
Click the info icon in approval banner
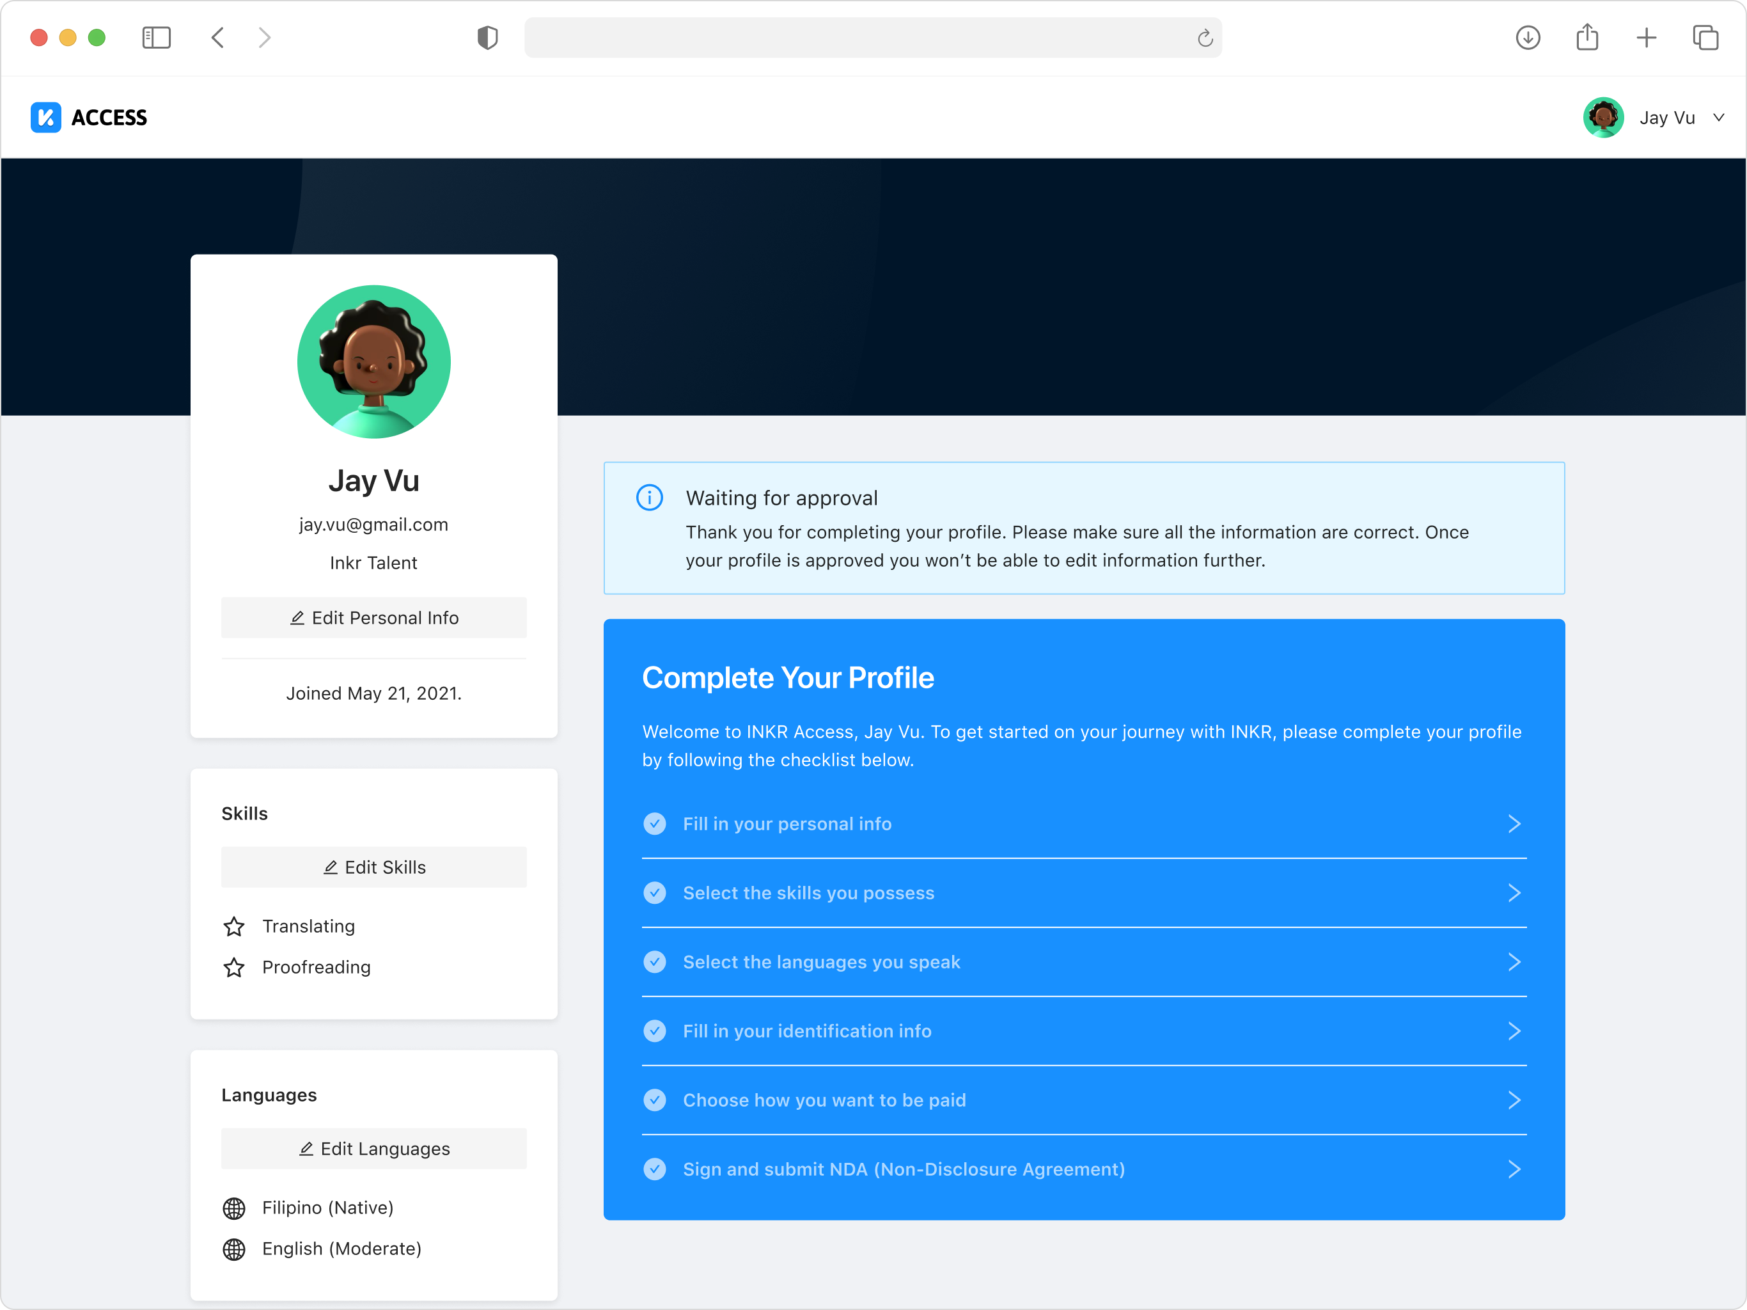[x=649, y=498]
